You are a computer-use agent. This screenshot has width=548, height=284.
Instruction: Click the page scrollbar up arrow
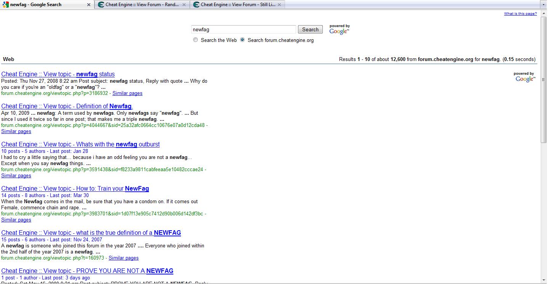click(x=544, y=14)
